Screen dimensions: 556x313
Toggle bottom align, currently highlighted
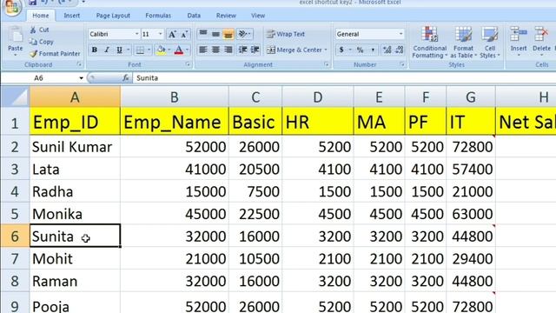pos(228,34)
